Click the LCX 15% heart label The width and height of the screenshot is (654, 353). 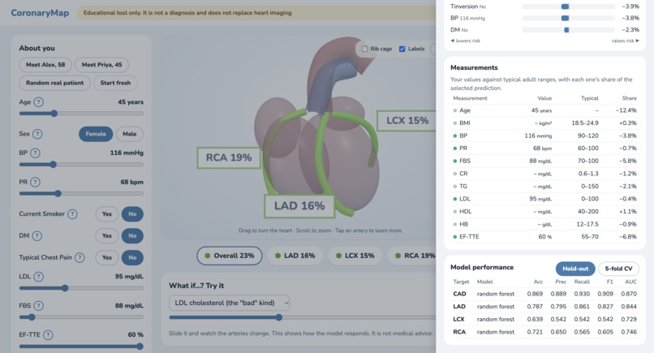click(x=407, y=121)
